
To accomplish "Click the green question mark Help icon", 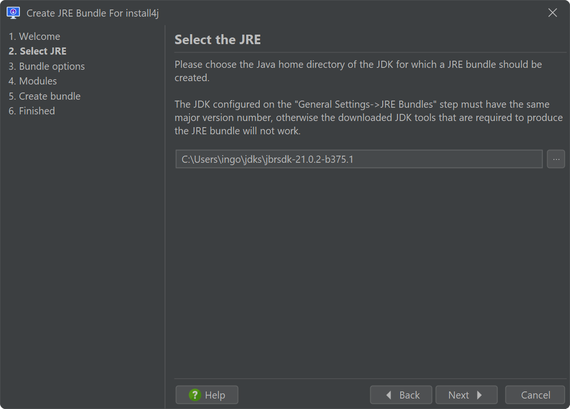I will [195, 395].
